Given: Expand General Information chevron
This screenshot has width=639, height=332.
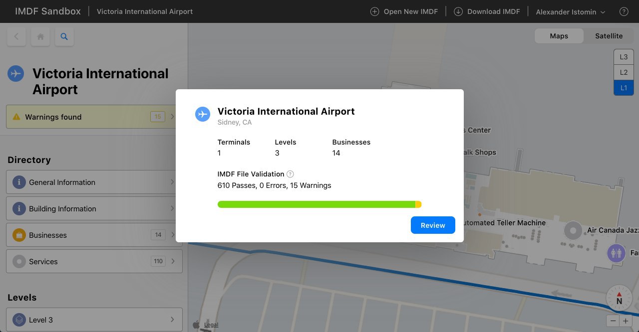Looking at the screenshot, I should tap(172, 182).
